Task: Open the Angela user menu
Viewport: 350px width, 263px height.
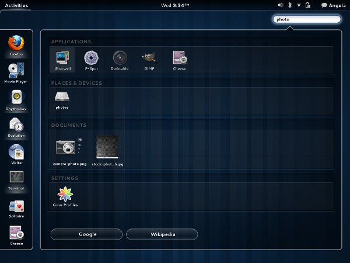Action: (x=333, y=5)
